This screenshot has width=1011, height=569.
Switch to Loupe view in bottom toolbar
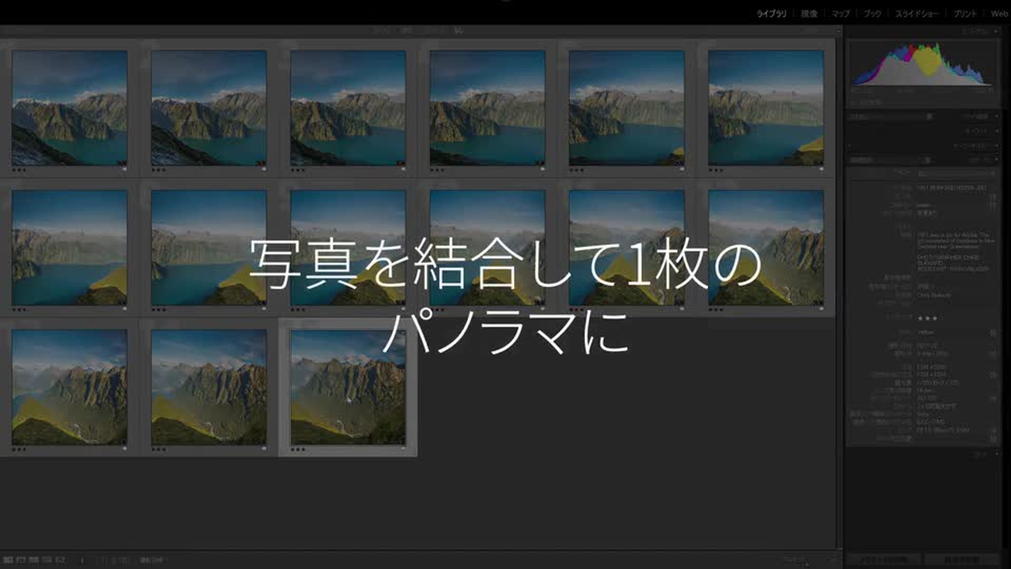[21, 560]
